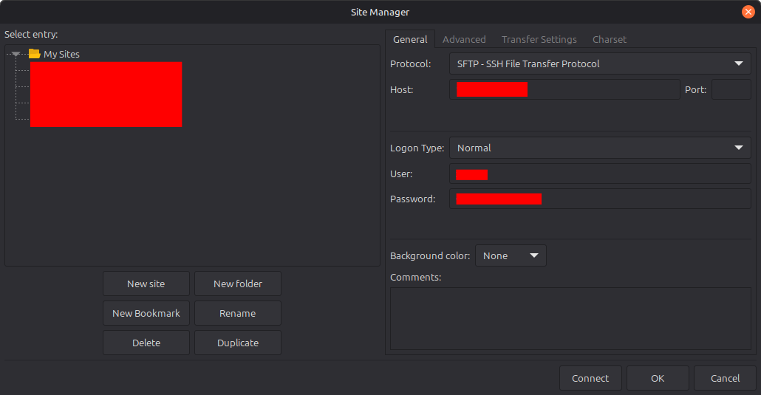Delete the selected site entry
Screen dimensions: 761x395
[146, 343]
